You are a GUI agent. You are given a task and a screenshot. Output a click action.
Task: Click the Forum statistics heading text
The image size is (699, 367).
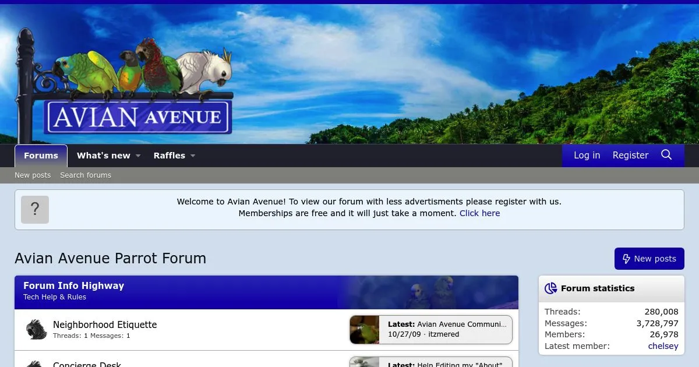pyautogui.click(x=598, y=288)
